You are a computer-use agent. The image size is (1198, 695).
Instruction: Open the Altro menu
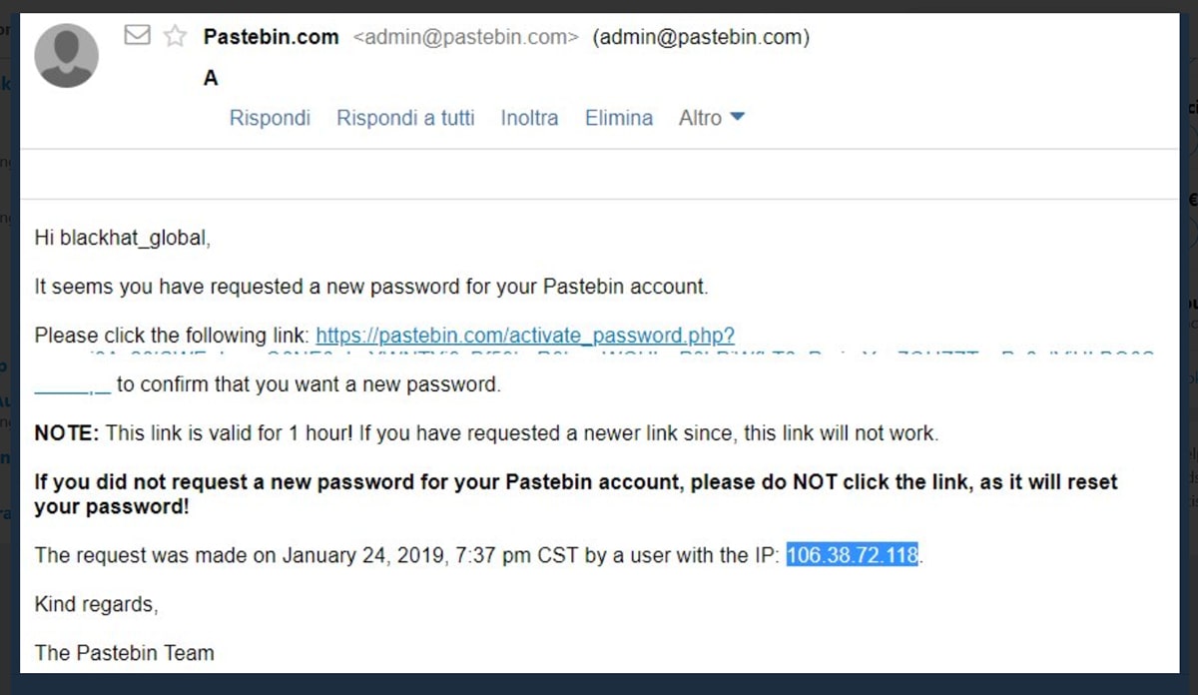(700, 118)
